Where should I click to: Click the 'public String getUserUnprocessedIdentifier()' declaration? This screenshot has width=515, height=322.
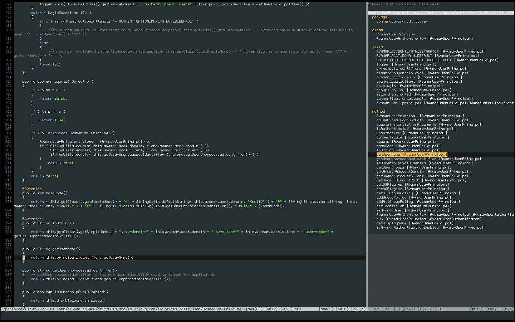(x=69, y=270)
